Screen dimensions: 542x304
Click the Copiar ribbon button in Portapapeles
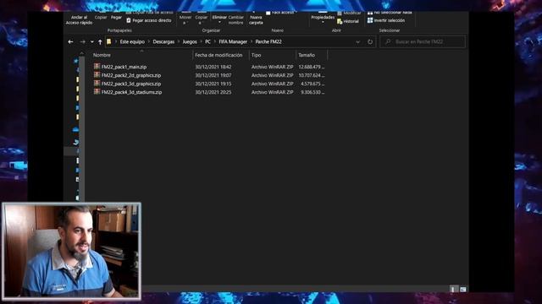pyautogui.click(x=101, y=17)
